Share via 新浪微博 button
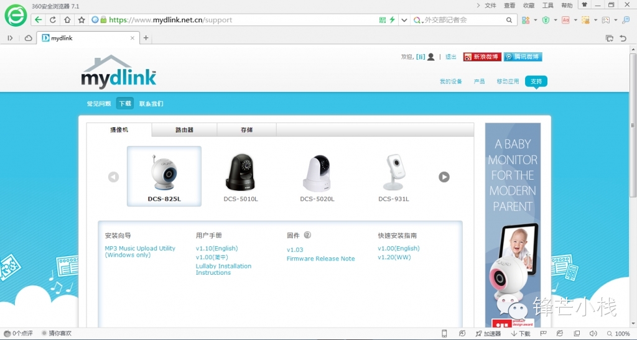This screenshot has height=340, width=637. [482, 57]
